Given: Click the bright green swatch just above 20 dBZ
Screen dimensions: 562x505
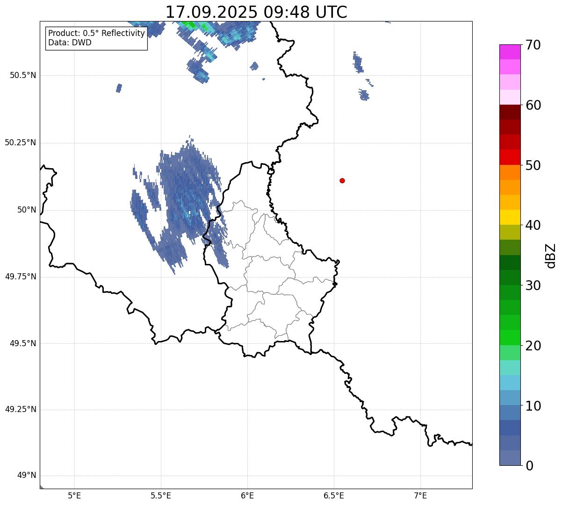Looking at the screenshot, I should [510, 337].
